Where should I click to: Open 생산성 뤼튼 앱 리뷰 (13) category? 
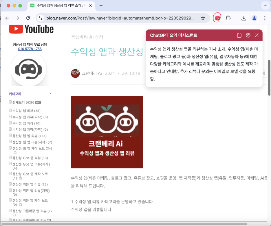point(30,184)
